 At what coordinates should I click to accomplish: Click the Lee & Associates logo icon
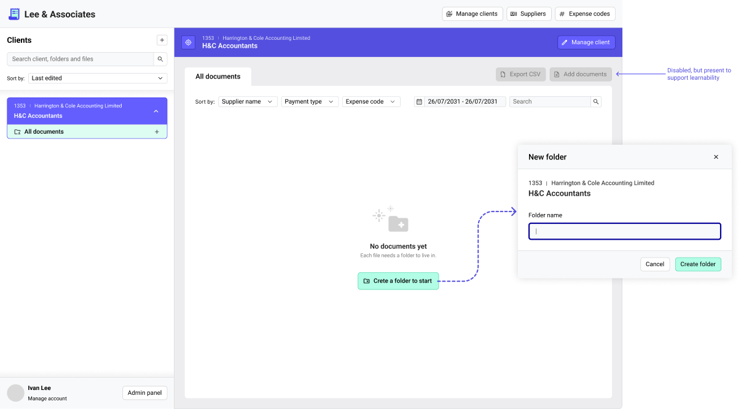point(14,14)
